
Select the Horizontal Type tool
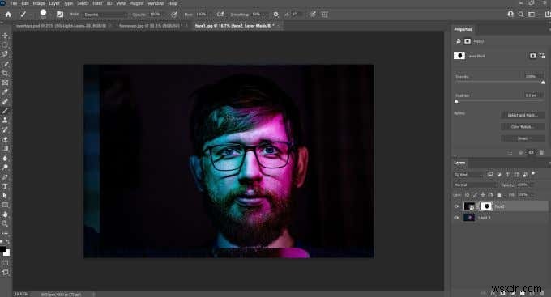[5, 186]
